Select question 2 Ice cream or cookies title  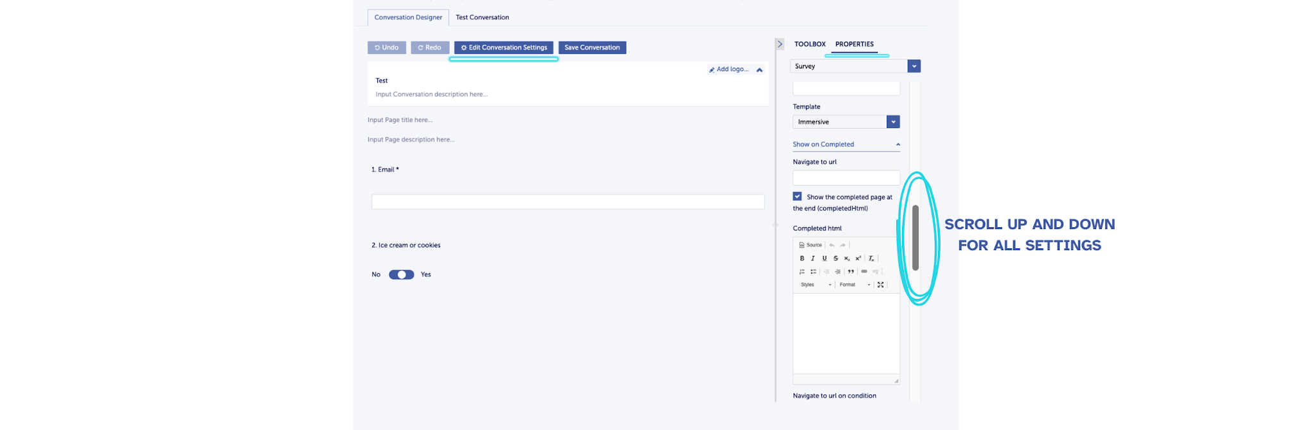coord(406,245)
